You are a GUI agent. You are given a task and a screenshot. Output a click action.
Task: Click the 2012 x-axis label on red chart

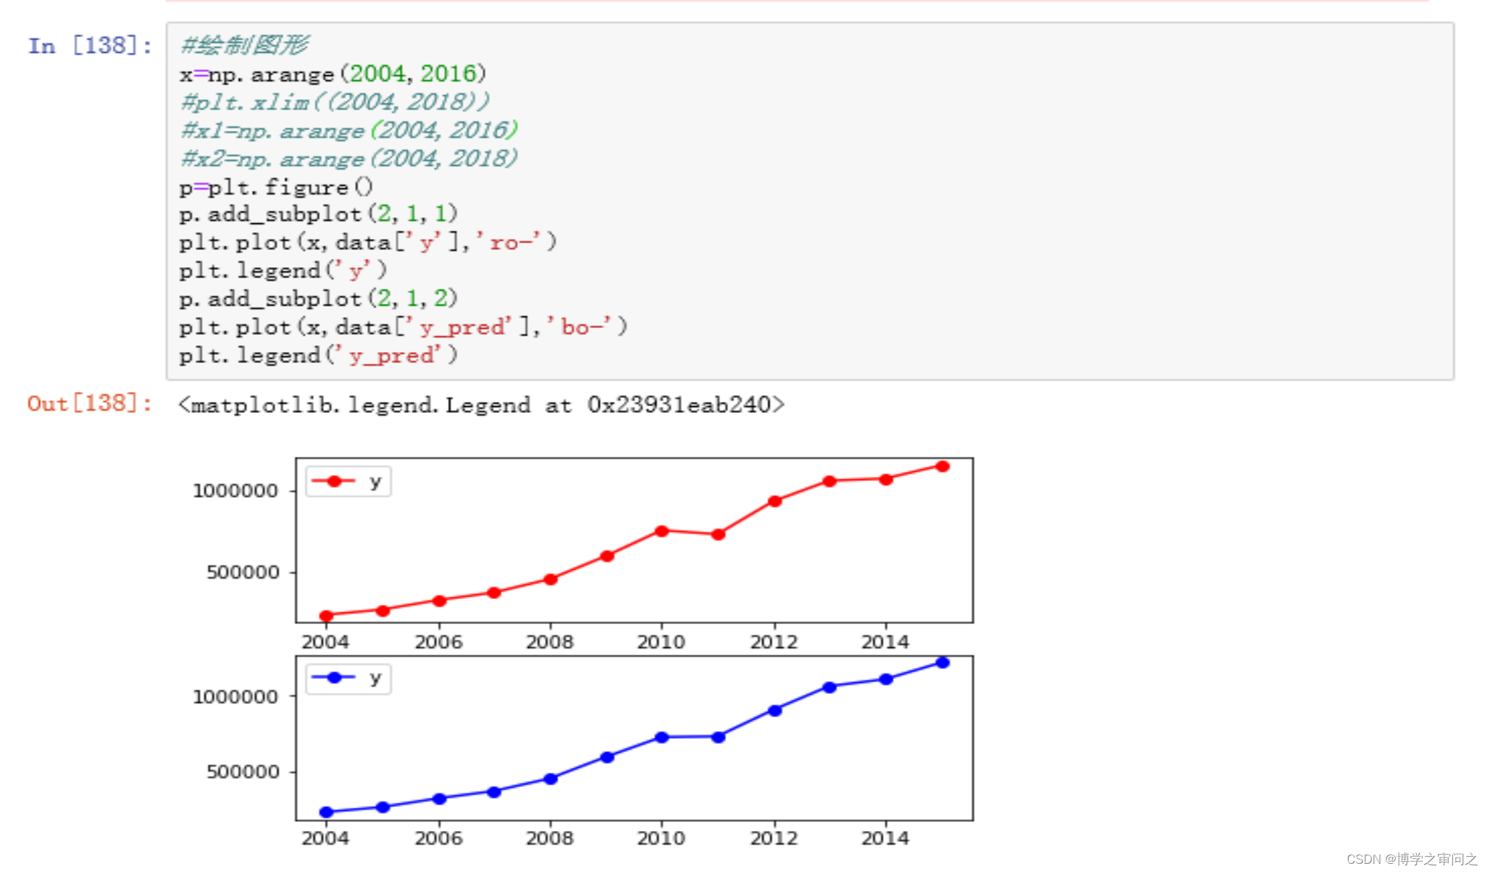(x=774, y=642)
